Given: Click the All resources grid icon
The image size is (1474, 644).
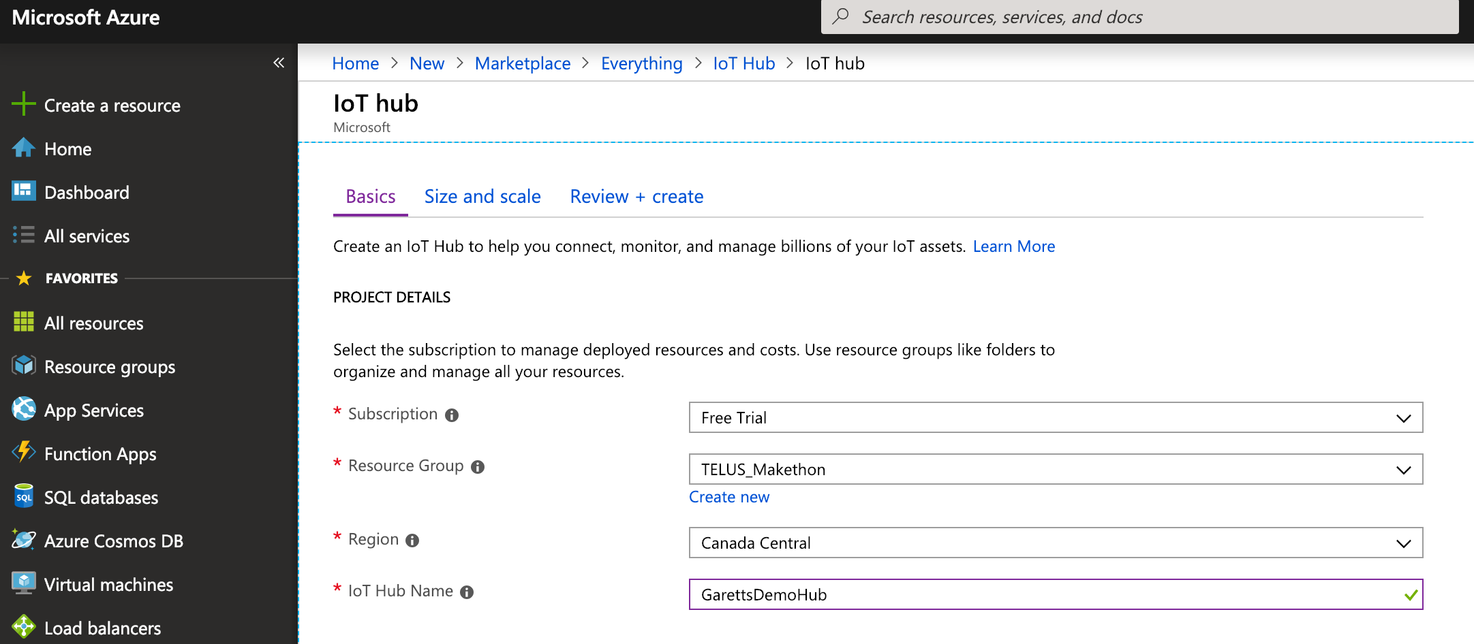Looking at the screenshot, I should pos(24,321).
